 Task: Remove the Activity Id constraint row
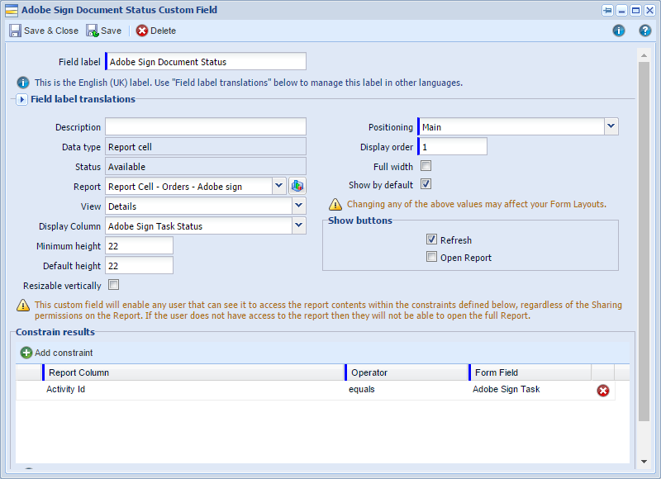(x=603, y=391)
